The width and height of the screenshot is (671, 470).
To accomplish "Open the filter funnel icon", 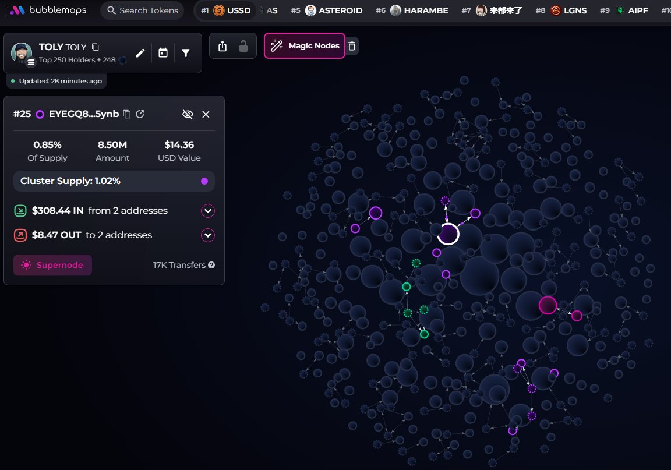I will pos(186,53).
